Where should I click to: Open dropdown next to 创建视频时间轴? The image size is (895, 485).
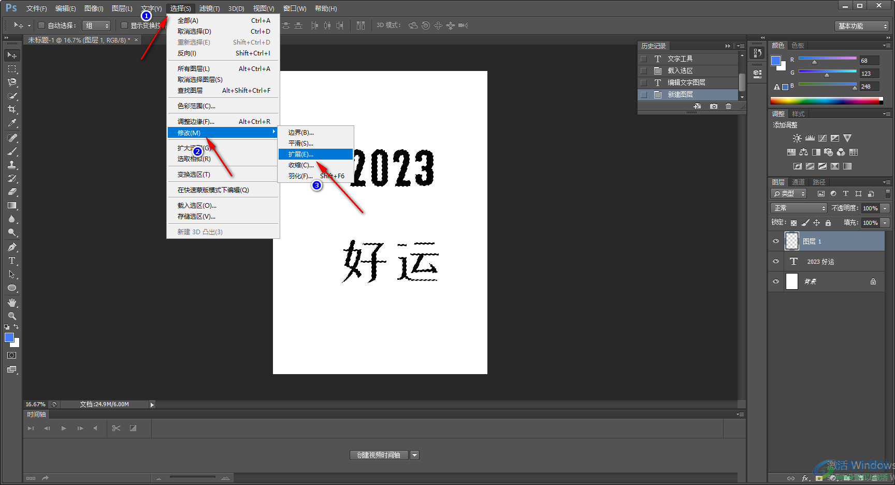tap(414, 455)
